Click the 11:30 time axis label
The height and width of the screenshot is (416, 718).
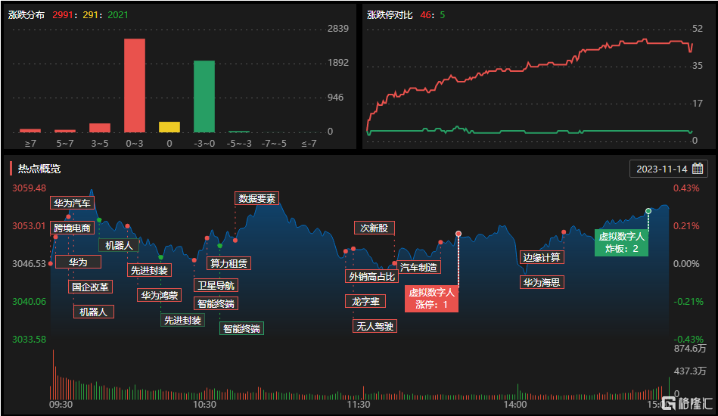coord(359,404)
